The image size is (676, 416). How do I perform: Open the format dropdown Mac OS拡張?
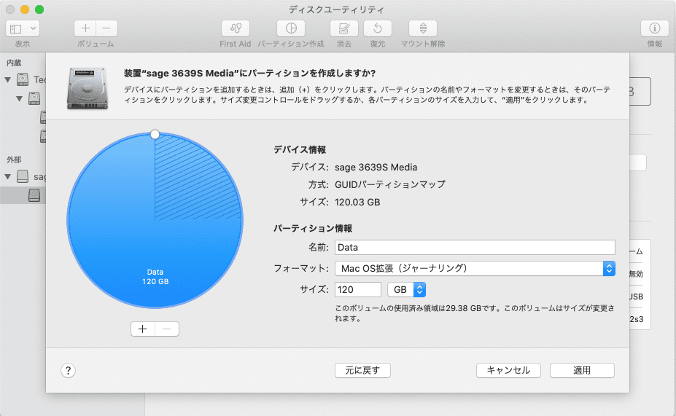point(475,268)
